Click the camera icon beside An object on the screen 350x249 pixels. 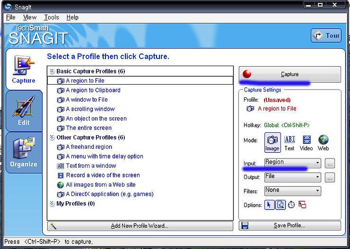(x=60, y=119)
